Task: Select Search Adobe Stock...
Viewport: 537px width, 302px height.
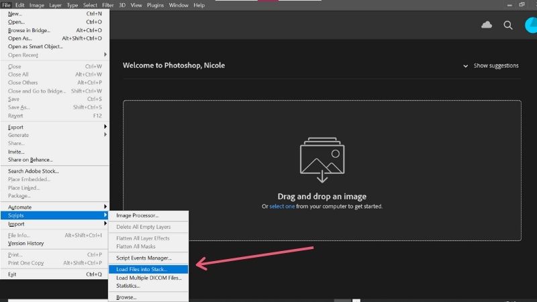Action: click(x=55, y=171)
